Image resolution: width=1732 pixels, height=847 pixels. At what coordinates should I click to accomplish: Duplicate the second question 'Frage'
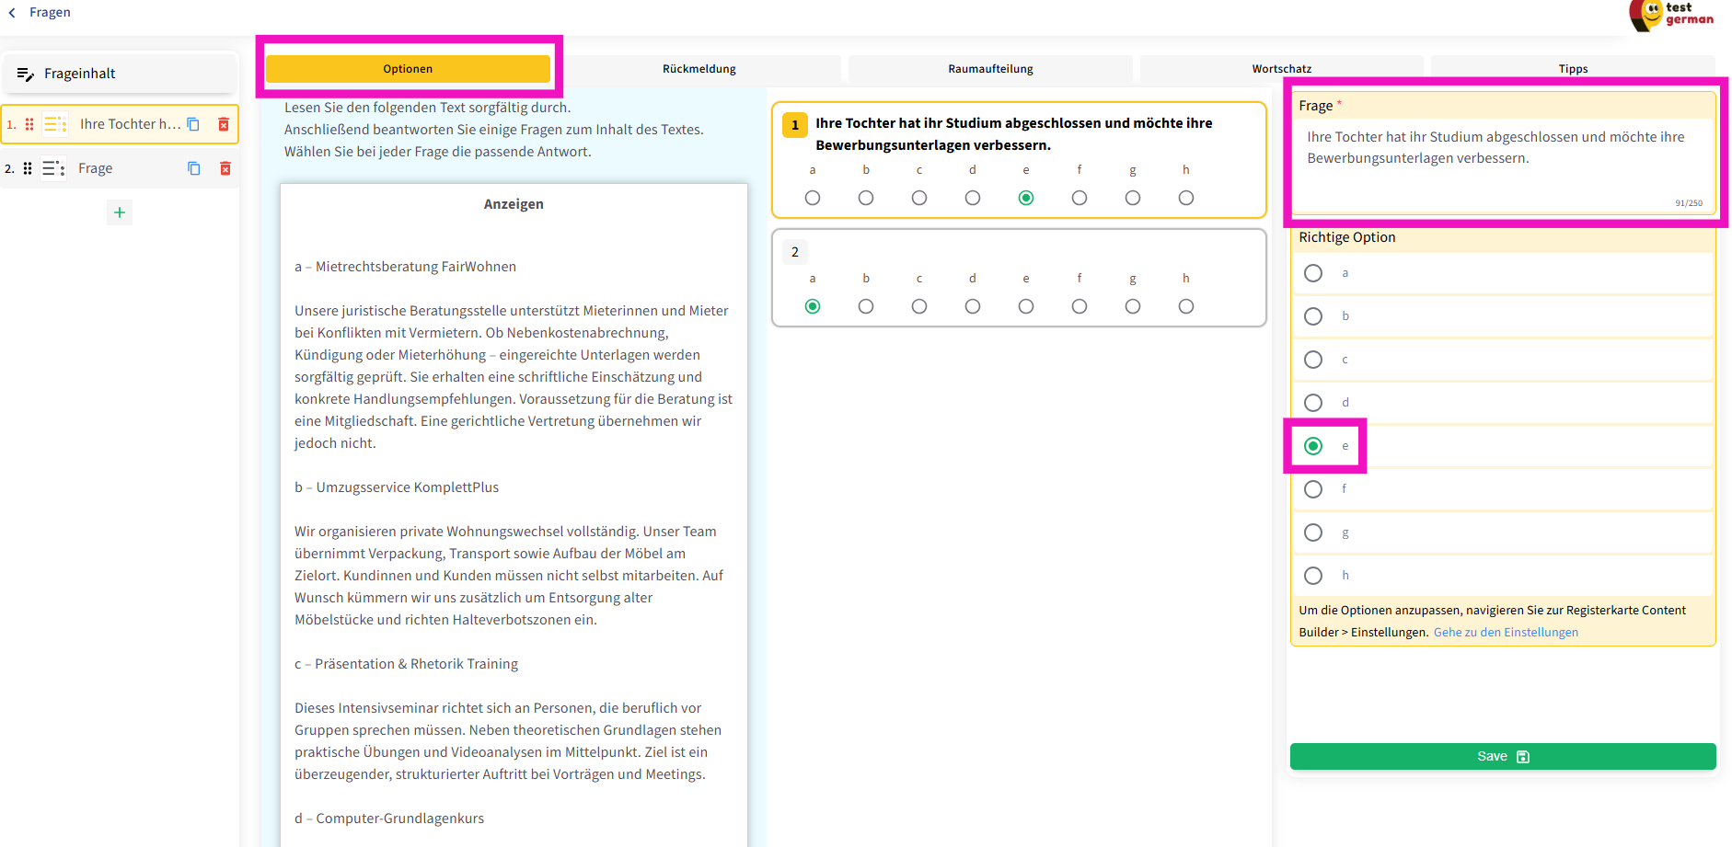194,168
